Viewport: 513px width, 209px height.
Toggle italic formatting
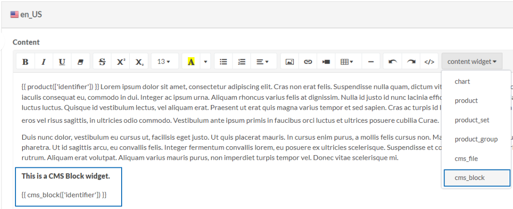(44, 61)
